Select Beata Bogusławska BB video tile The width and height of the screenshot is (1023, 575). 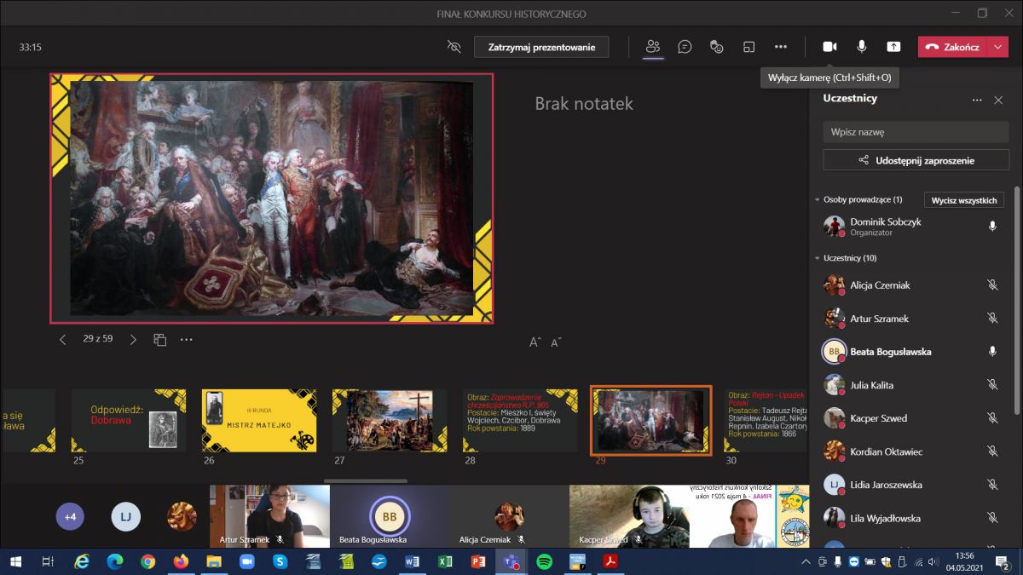coord(390,516)
